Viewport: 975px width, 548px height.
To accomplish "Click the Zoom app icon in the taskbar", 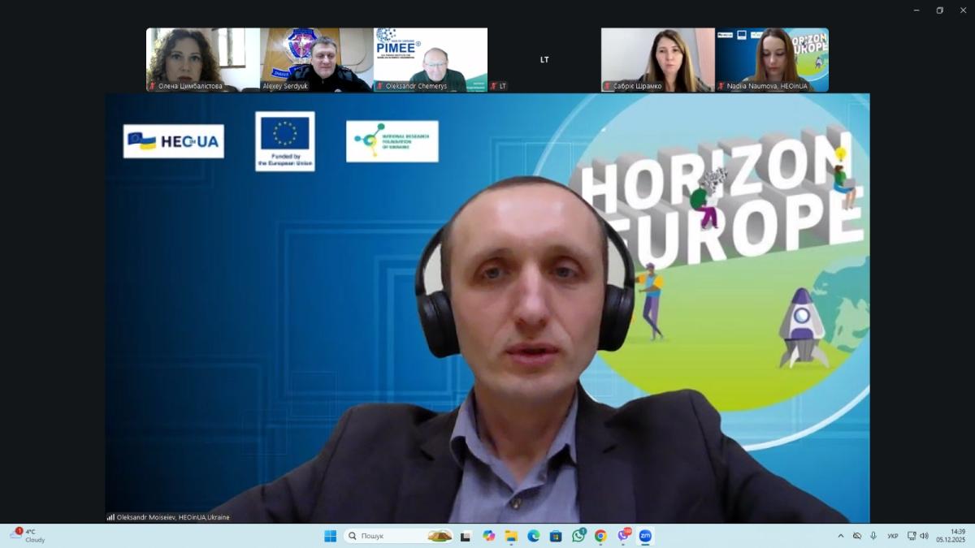I will [x=645, y=536].
